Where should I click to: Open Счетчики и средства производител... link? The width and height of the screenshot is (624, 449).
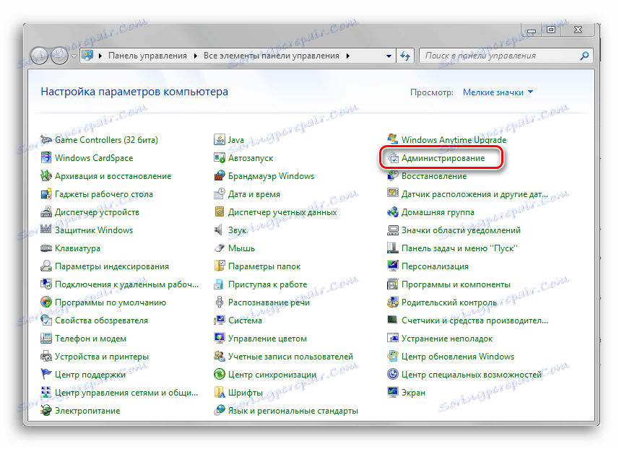pyautogui.click(x=474, y=320)
